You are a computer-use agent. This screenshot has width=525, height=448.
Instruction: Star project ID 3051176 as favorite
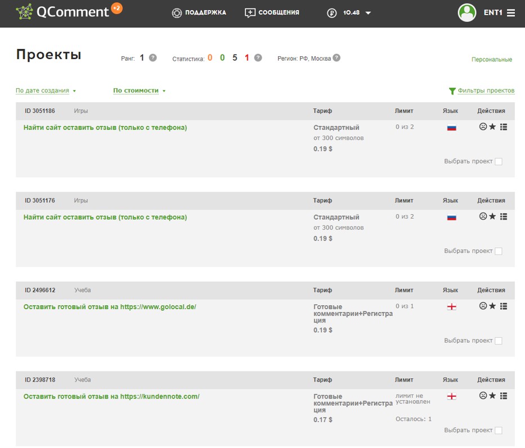492,216
